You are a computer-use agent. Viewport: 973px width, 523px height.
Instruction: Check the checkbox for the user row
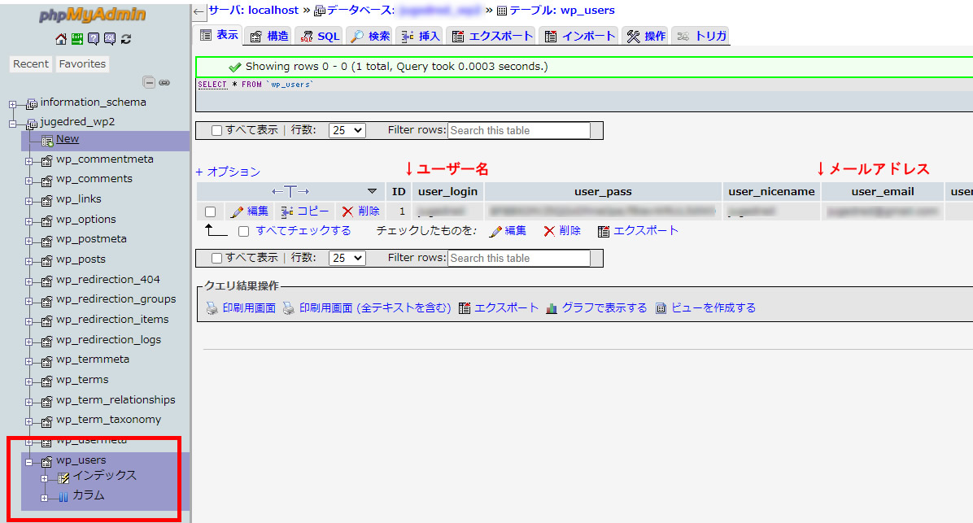pos(210,211)
